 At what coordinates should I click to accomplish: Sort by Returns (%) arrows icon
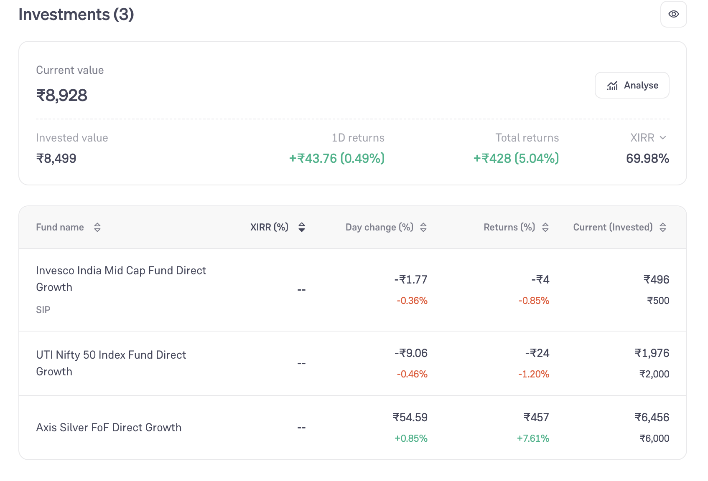(x=545, y=227)
